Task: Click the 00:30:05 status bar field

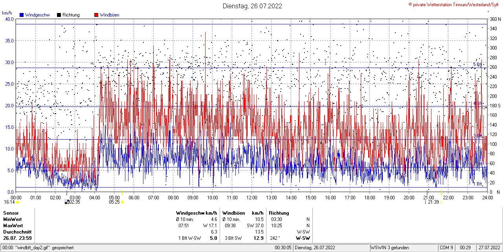Action: (x=283, y=248)
